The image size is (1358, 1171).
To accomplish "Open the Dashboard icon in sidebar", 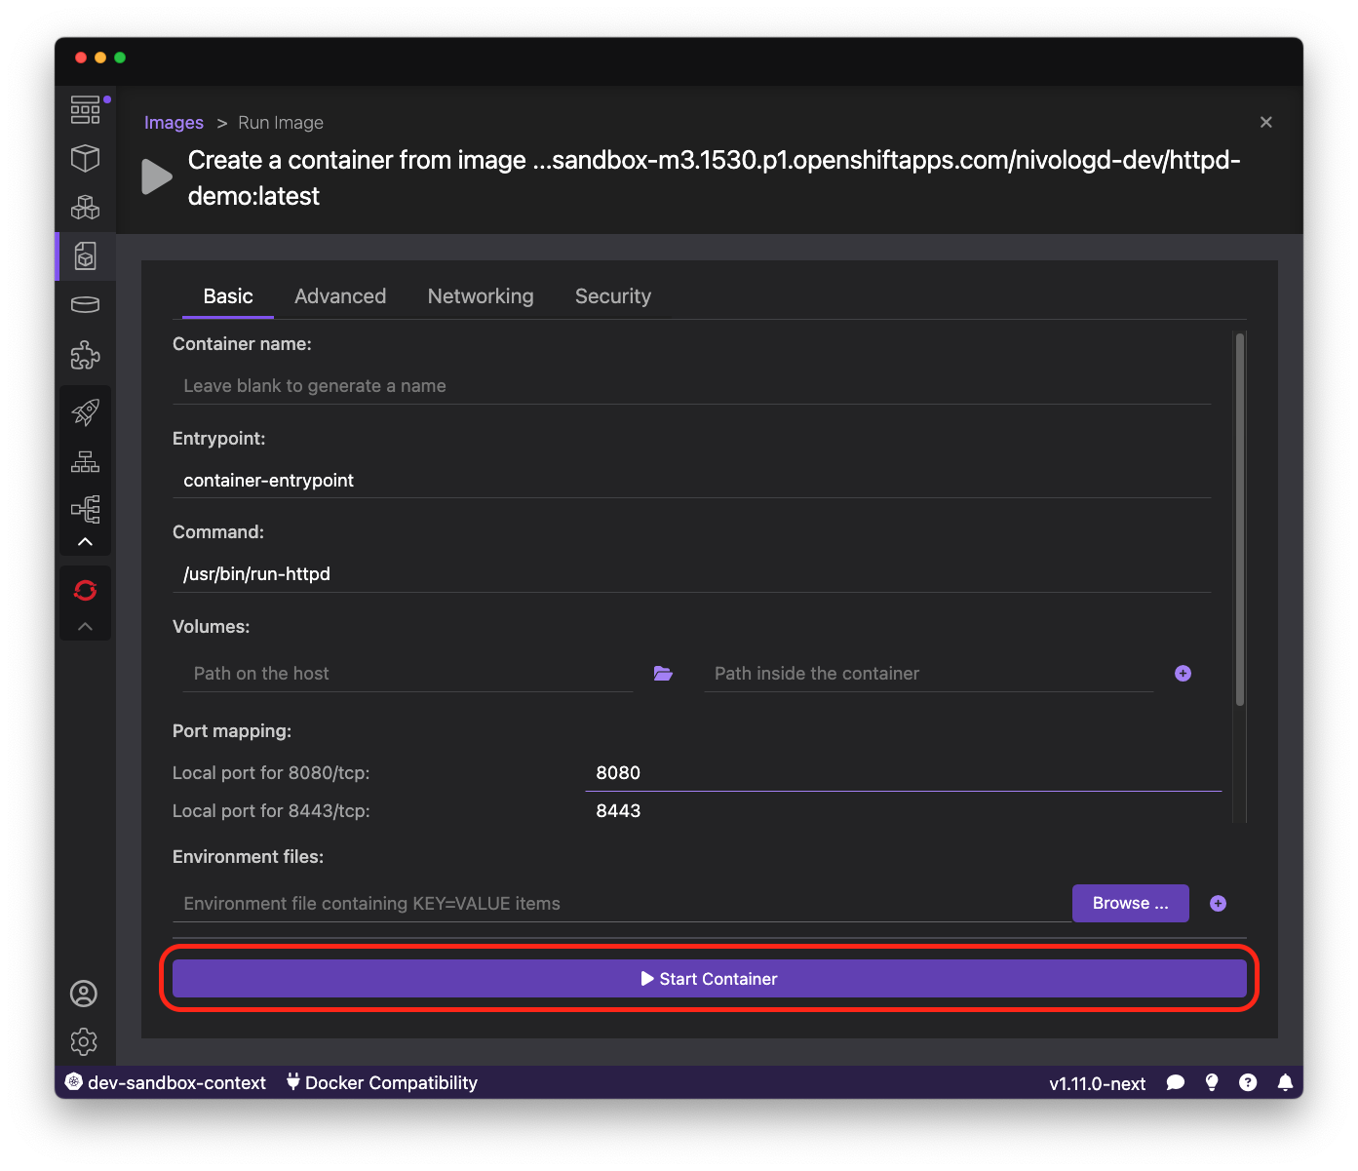I will [86, 109].
